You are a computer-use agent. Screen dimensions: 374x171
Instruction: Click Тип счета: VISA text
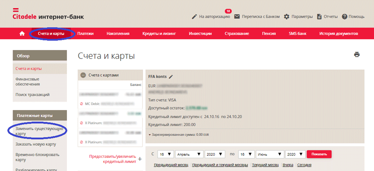coord(162,100)
